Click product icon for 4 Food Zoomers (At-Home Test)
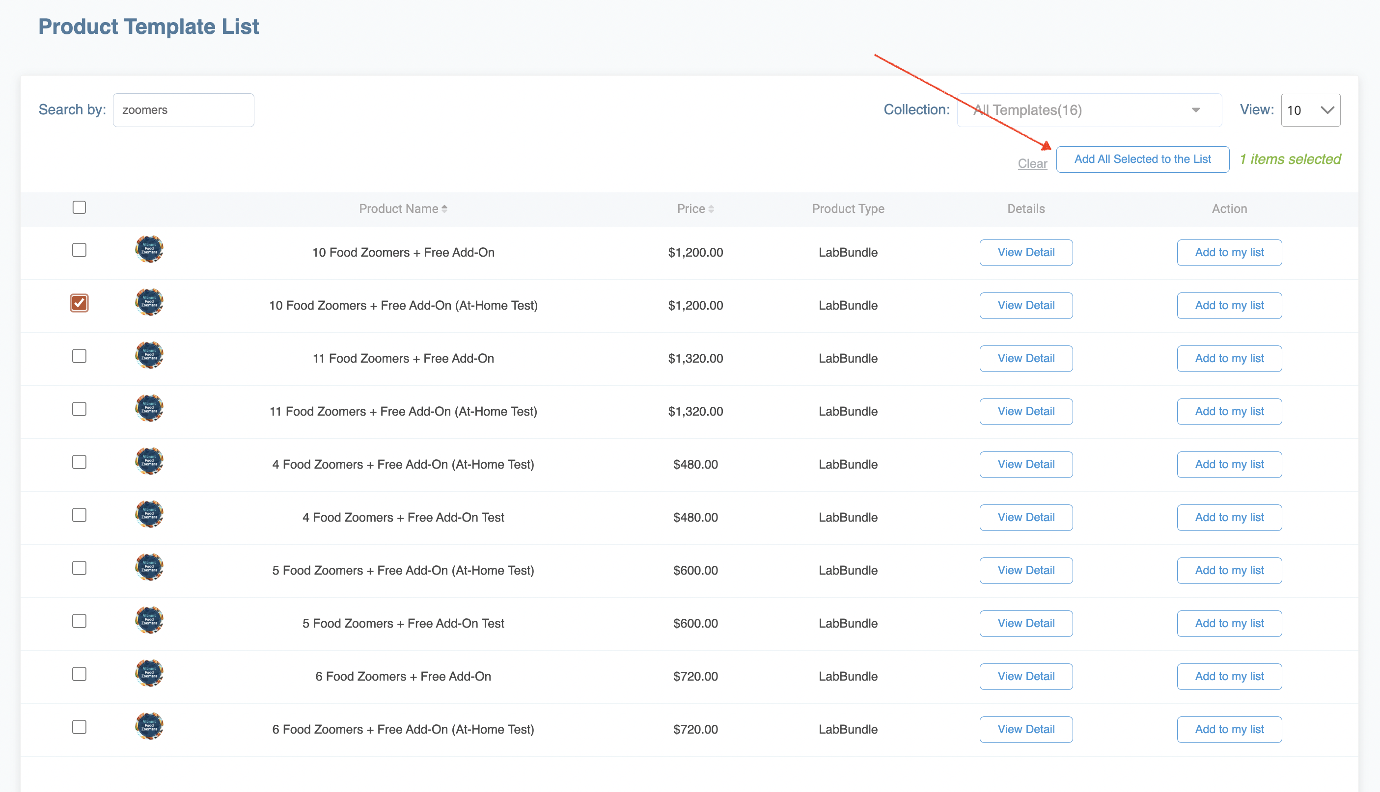 (149, 462)
